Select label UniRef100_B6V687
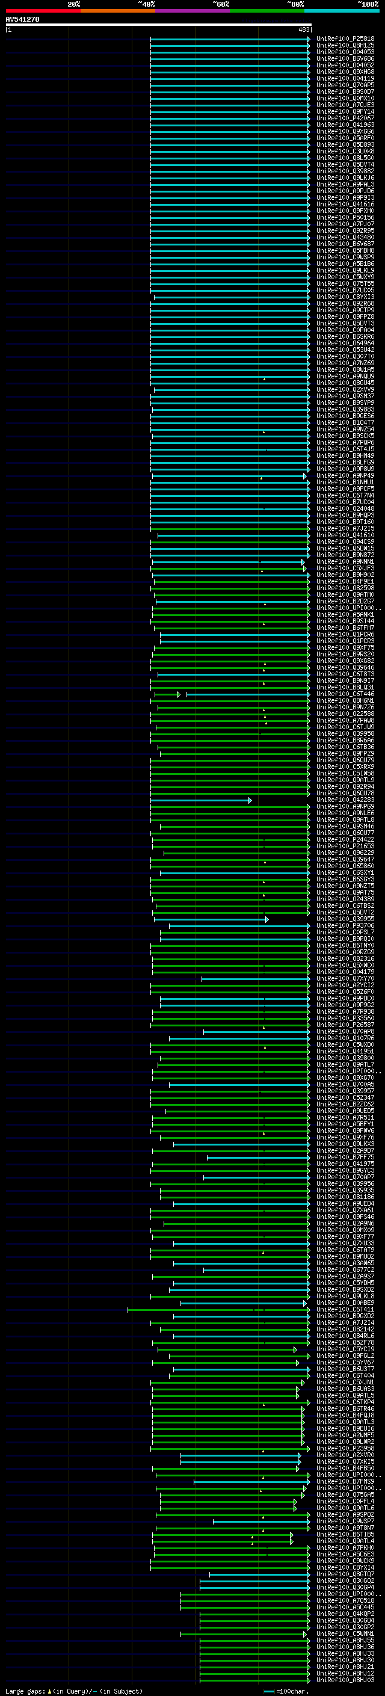The image size is (385, 1696). tap(345, 244)
